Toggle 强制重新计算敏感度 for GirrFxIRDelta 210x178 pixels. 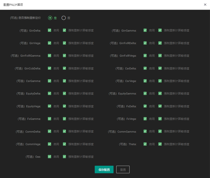(x=160, y=43)
